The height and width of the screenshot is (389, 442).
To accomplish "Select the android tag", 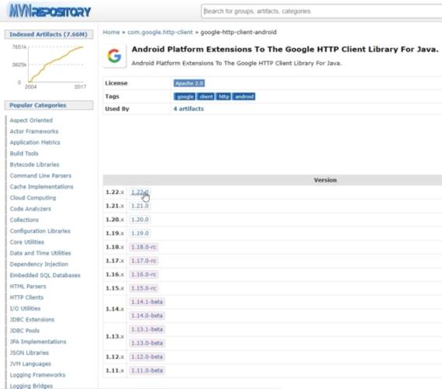I will pyautogui.click(x=243, y=96).
